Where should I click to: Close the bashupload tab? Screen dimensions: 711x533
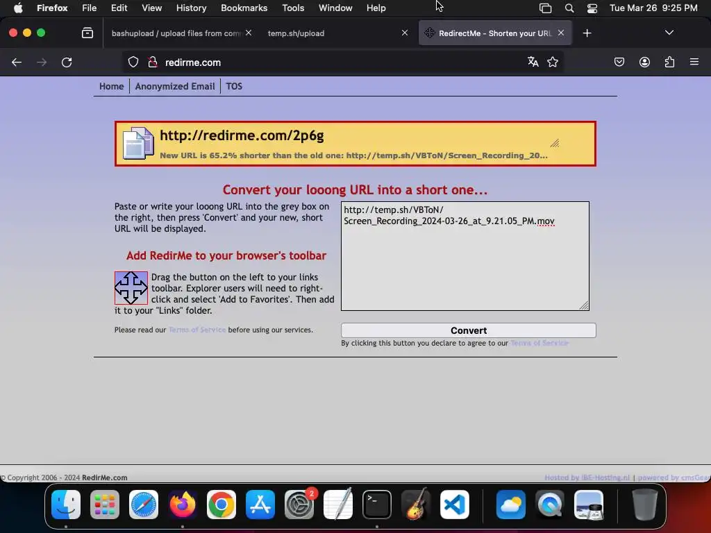tap(249, 33)
